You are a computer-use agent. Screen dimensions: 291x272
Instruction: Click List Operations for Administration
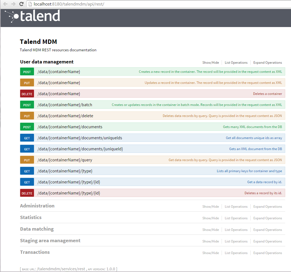[236, 207]
